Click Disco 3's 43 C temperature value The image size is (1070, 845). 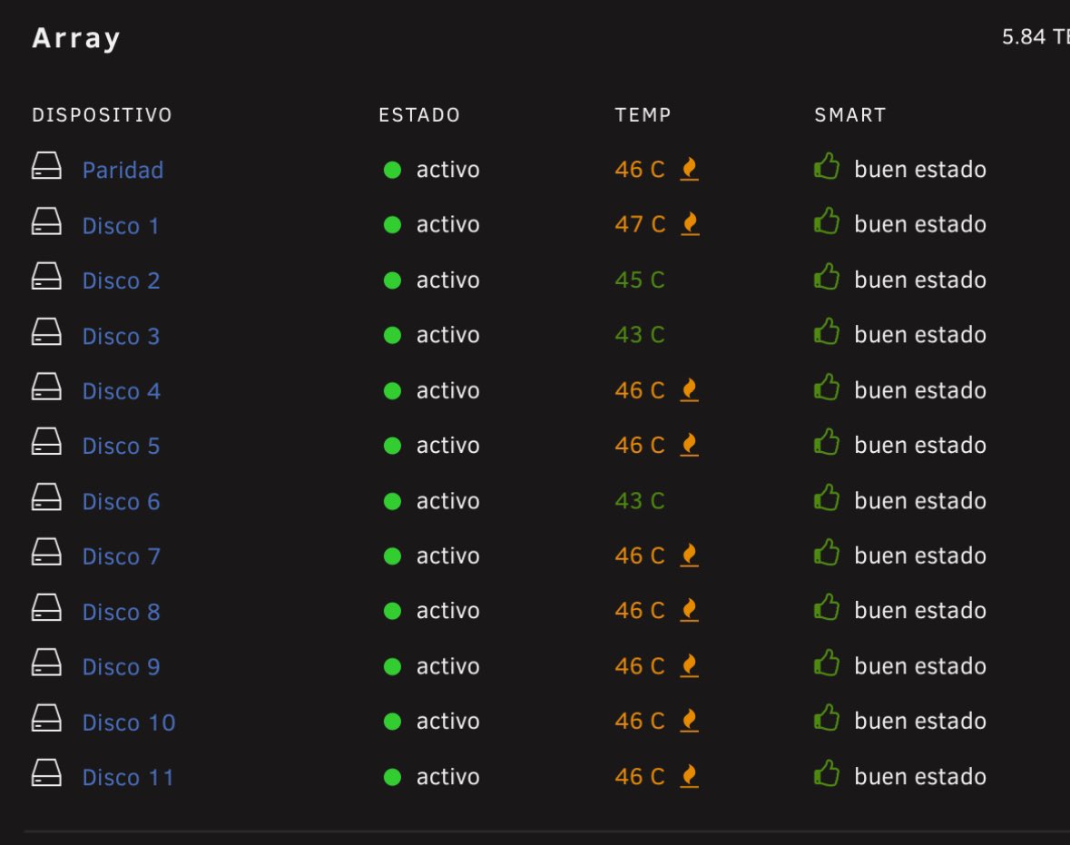[x=640, y=334]
